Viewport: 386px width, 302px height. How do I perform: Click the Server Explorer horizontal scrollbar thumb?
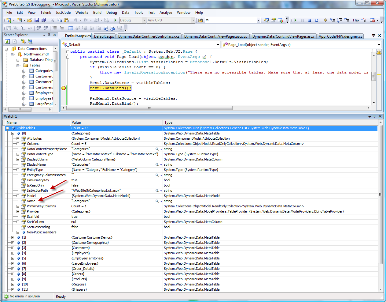[x=20, y=109]
